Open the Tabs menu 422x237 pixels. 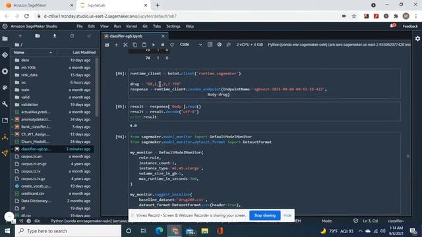click(157, 26)
